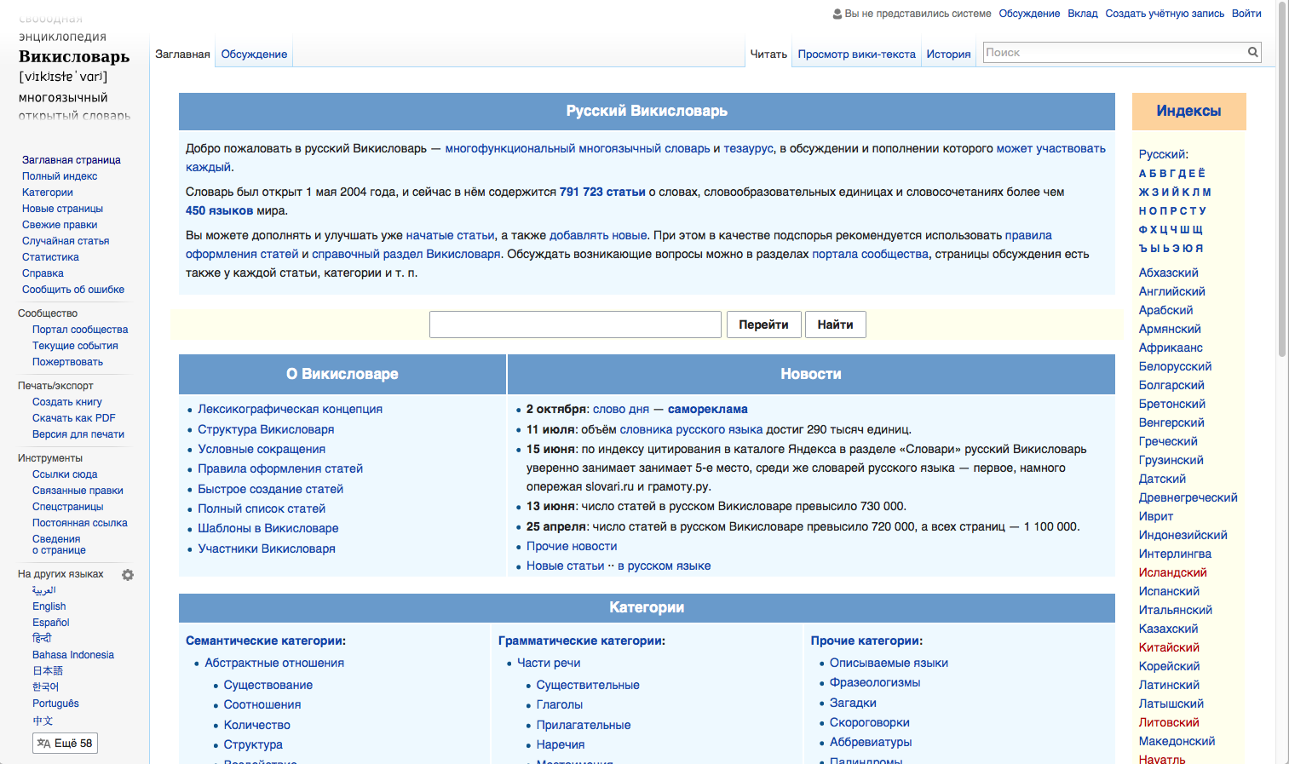Screen dimensions: 1289x764
Task: Go to Случайная статья
Action: pos(66,241)
